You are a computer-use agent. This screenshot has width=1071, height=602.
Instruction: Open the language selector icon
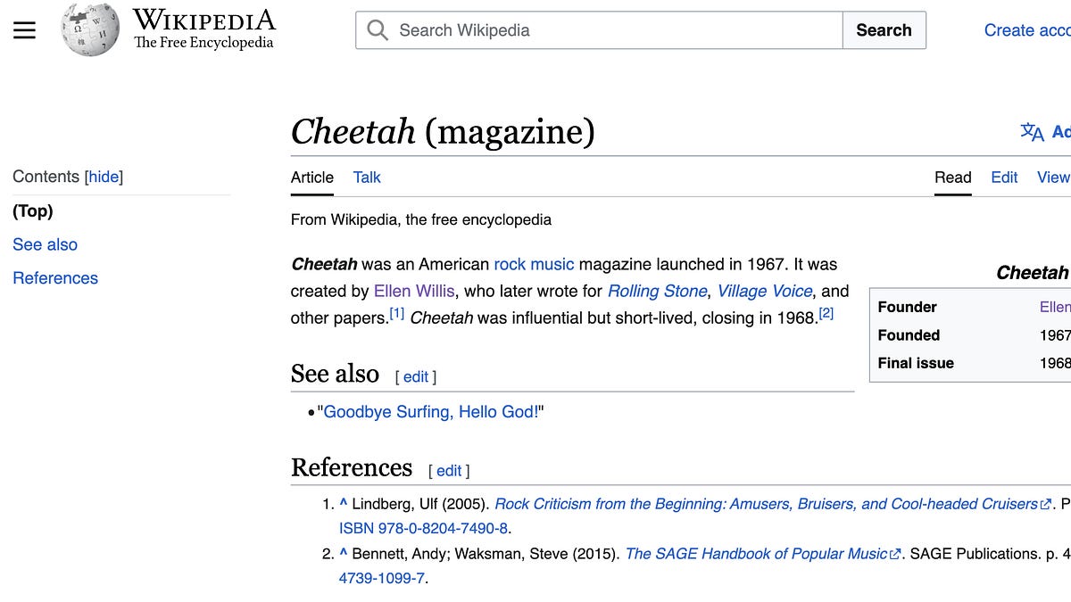[1032, 131]
